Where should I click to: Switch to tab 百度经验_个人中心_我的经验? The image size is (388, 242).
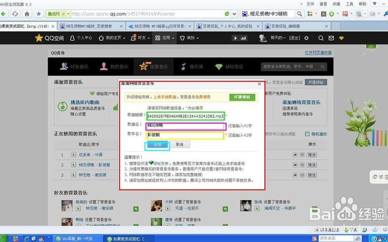[x=227, y=26]
